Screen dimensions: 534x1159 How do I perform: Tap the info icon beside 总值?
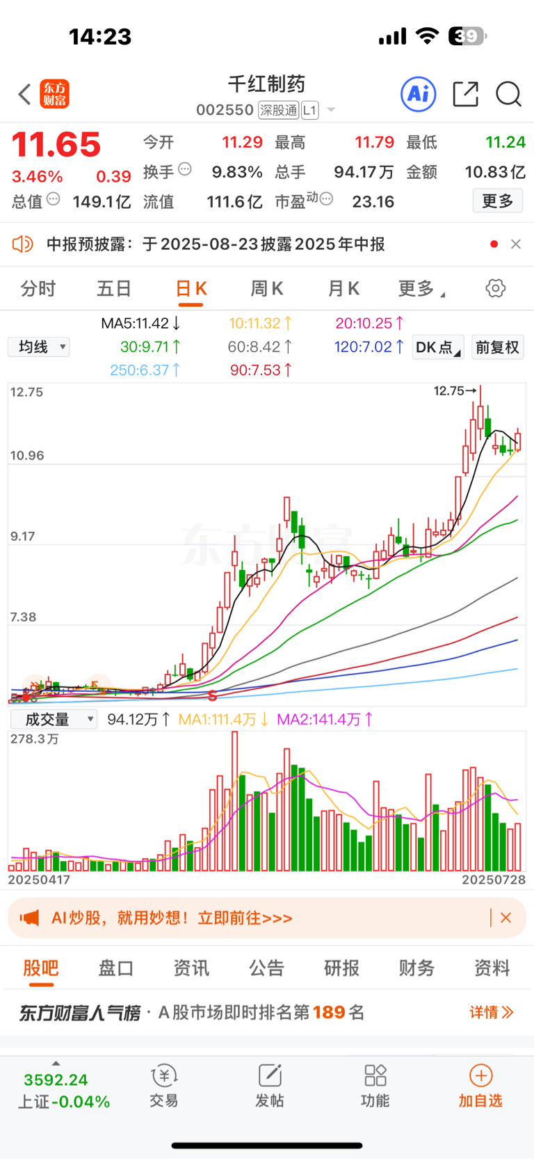[x=53, y=199]
